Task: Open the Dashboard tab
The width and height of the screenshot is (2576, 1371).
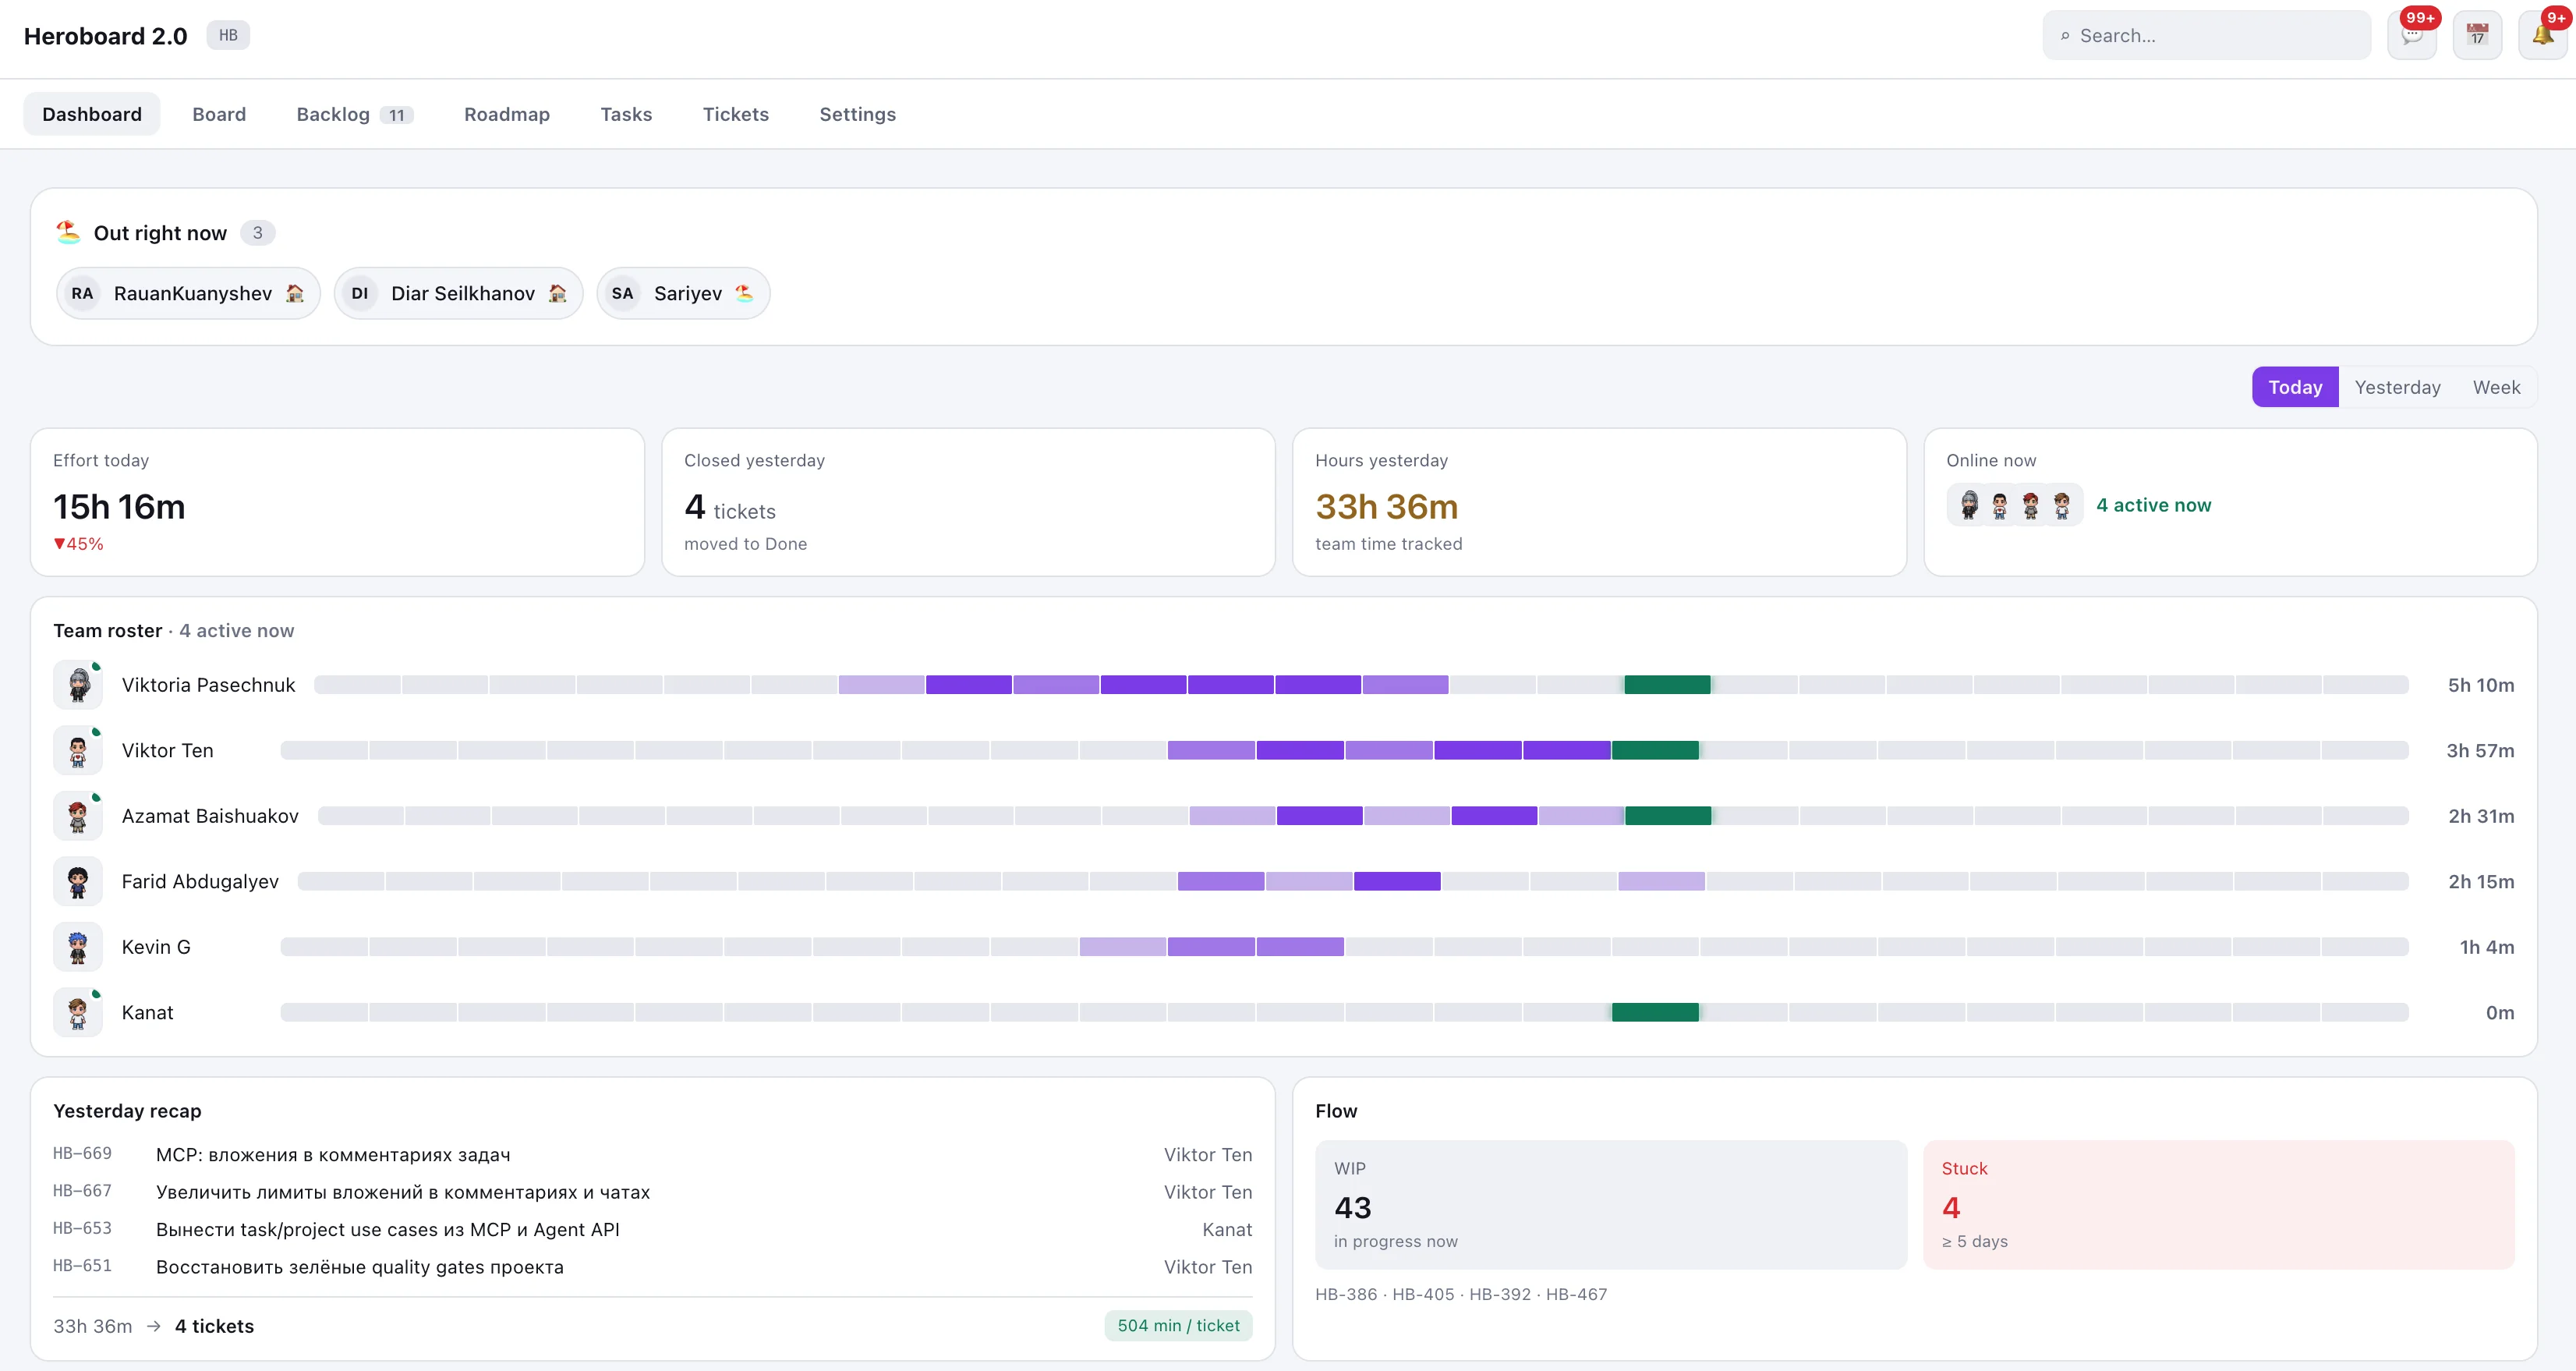Action: click(x=92, y=114)
